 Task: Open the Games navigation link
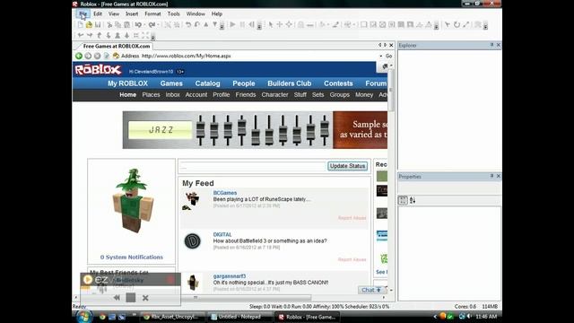coord(171,83)
